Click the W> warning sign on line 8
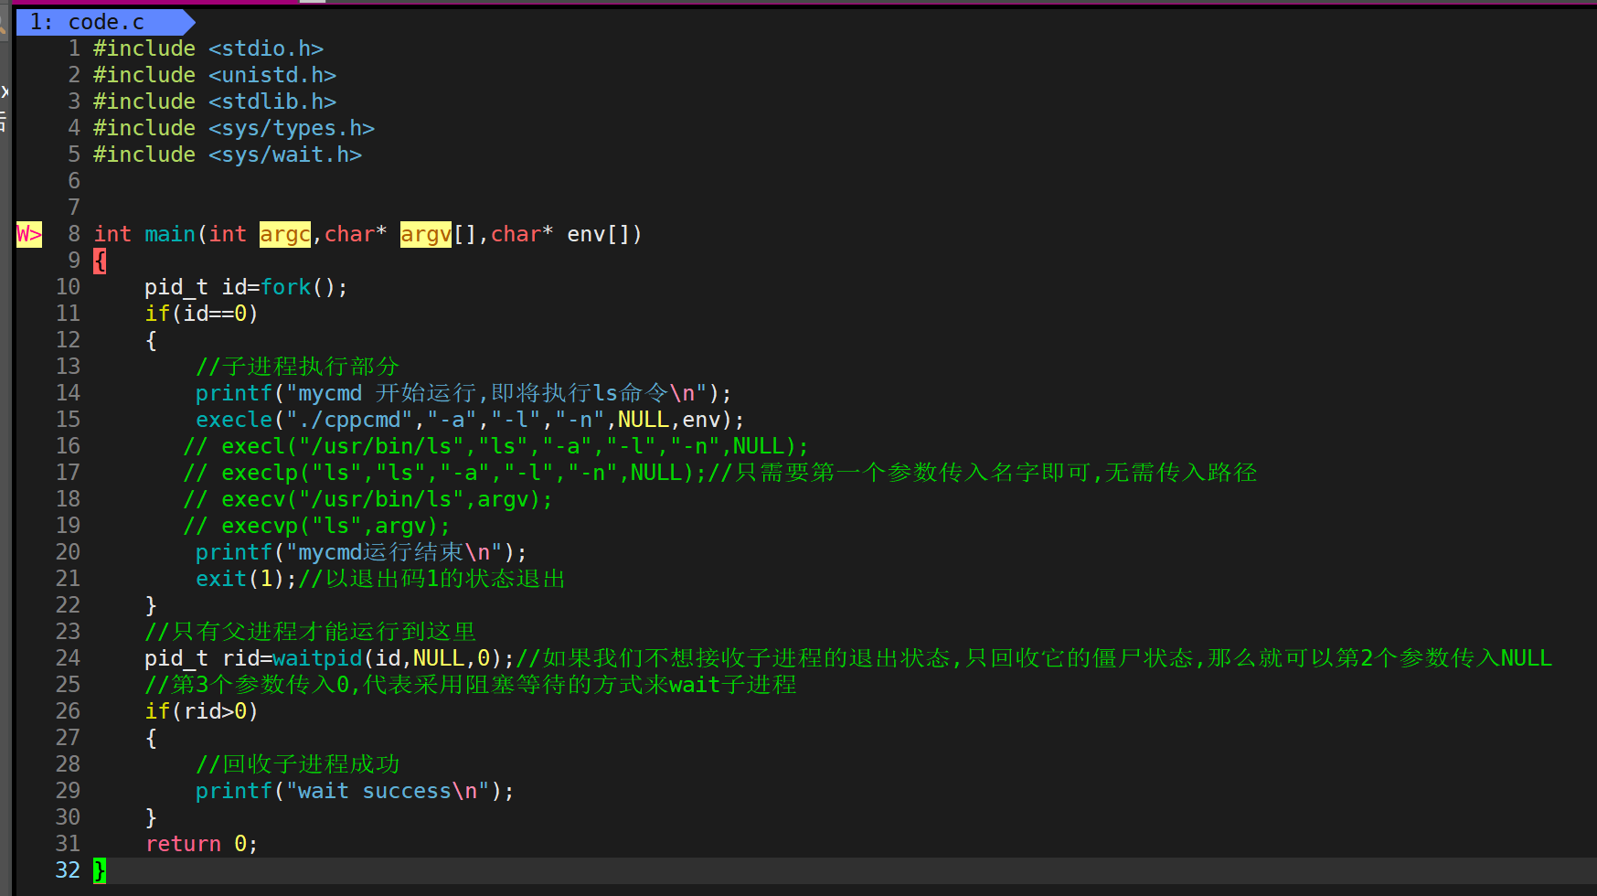 tap(29, 234)
